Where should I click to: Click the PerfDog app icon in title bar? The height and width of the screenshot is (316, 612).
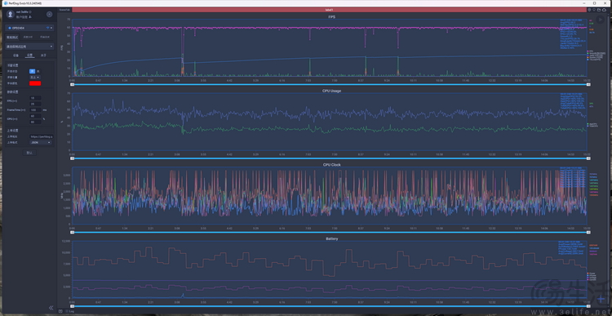(x=5, y=2)
